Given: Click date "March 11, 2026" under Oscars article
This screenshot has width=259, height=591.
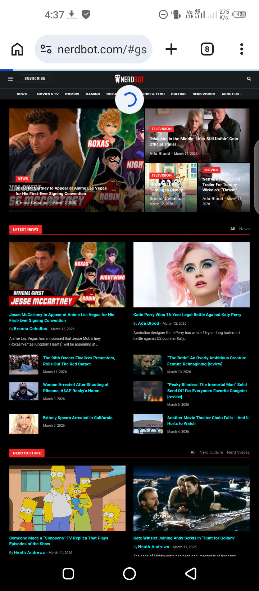Looking at the screenshot, I should [55, 372].
